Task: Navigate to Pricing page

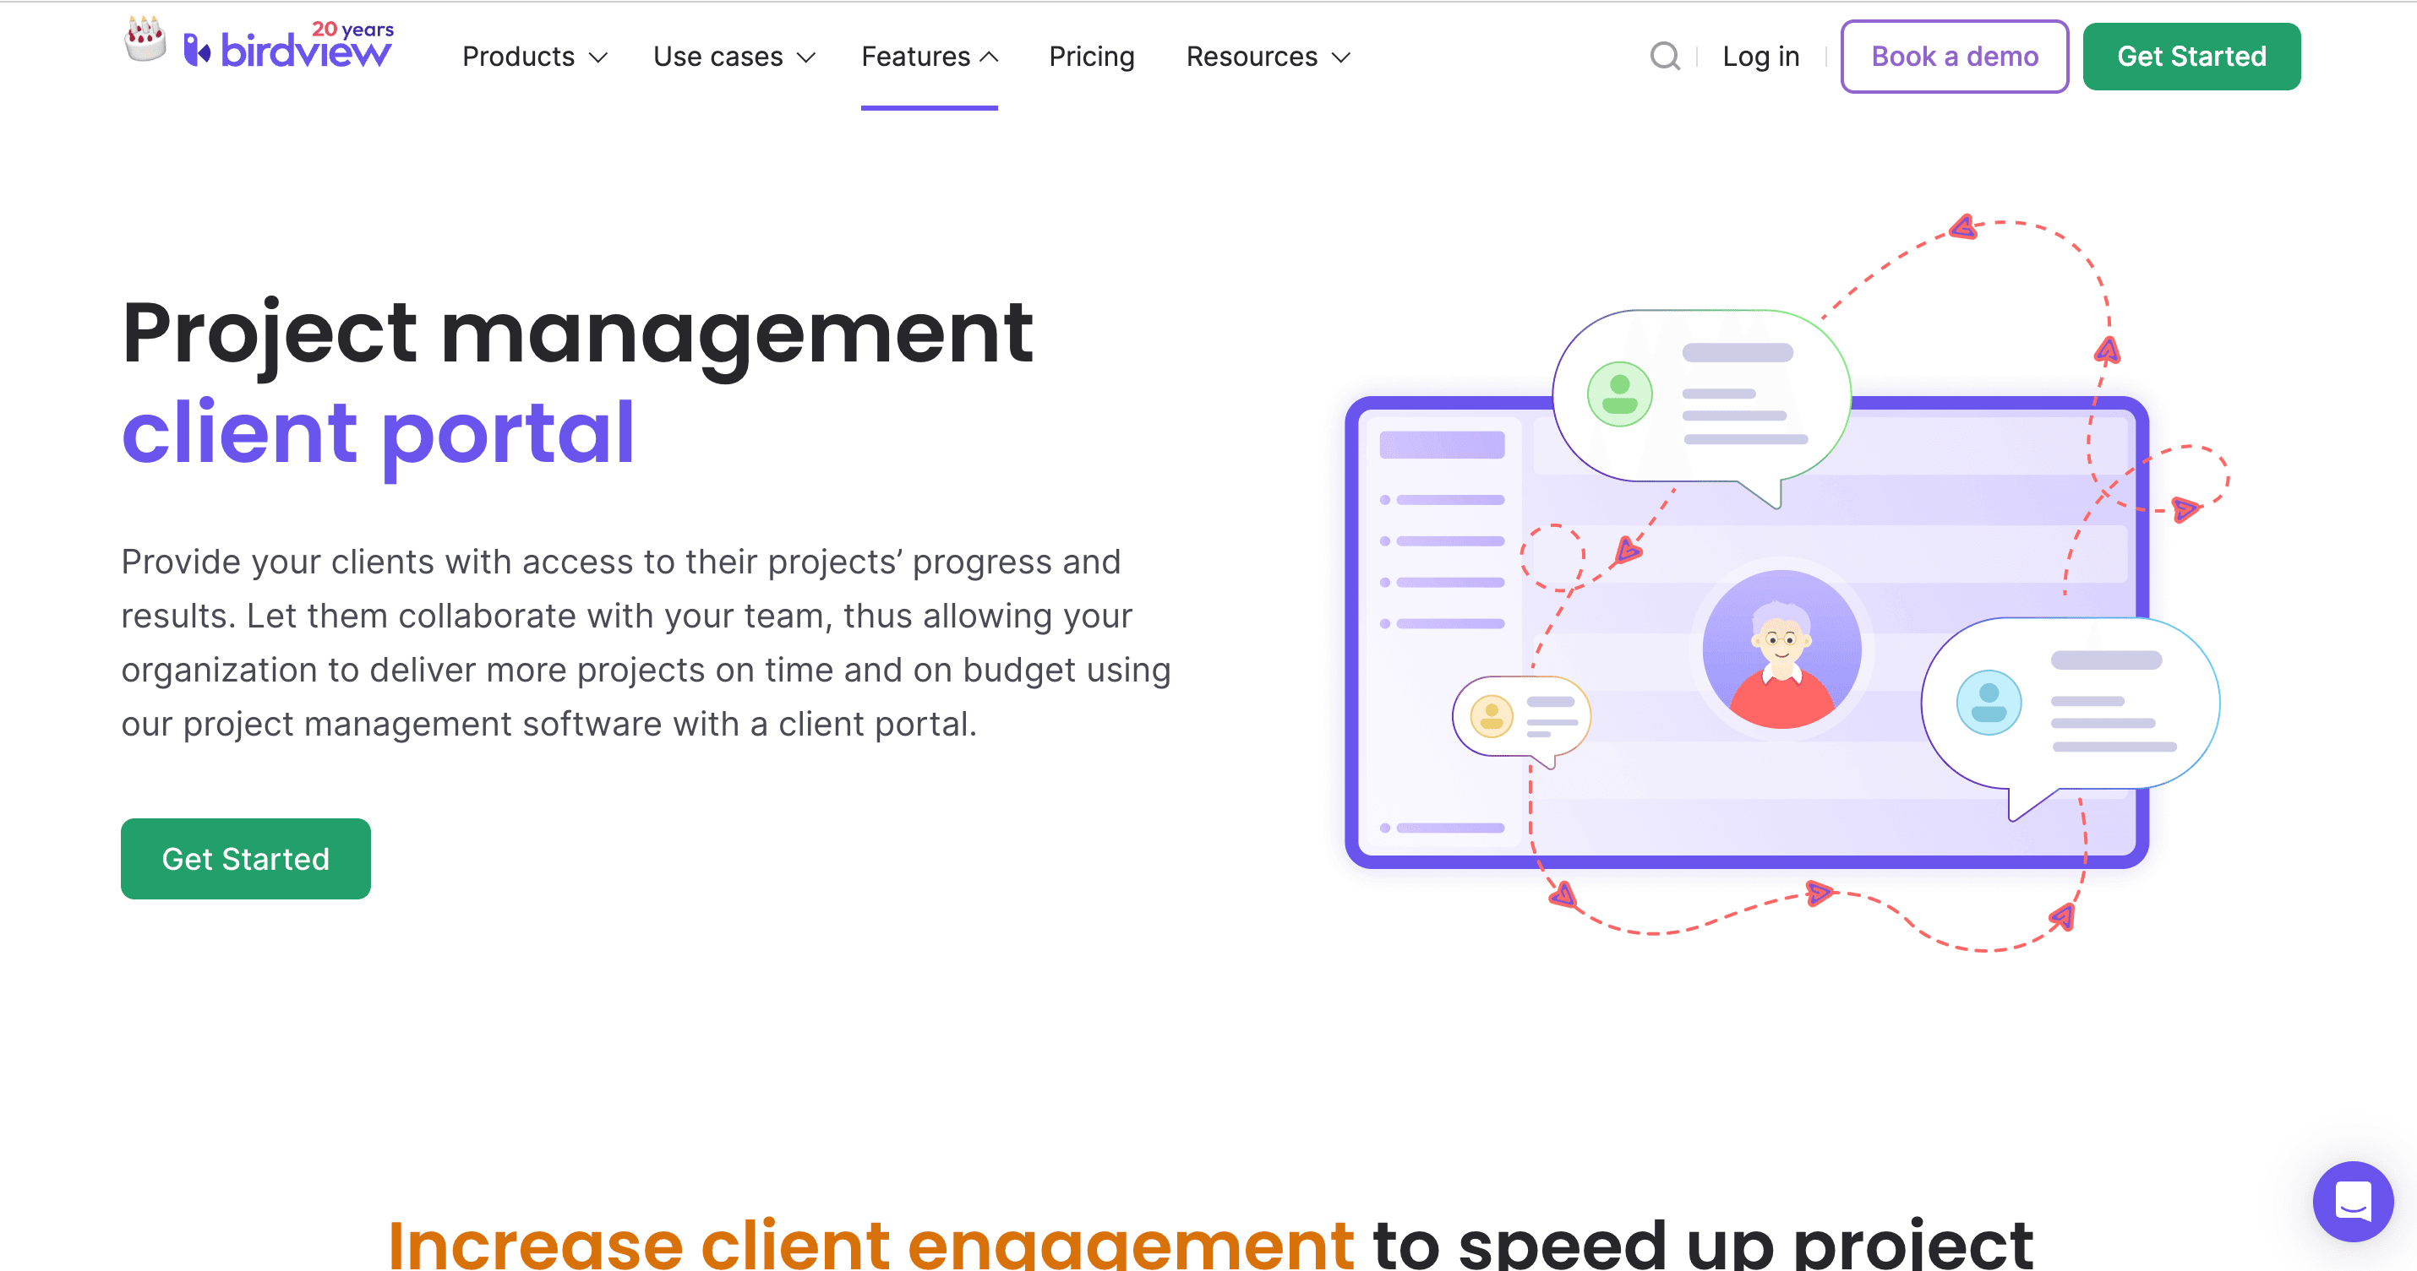Action: 1090,57
